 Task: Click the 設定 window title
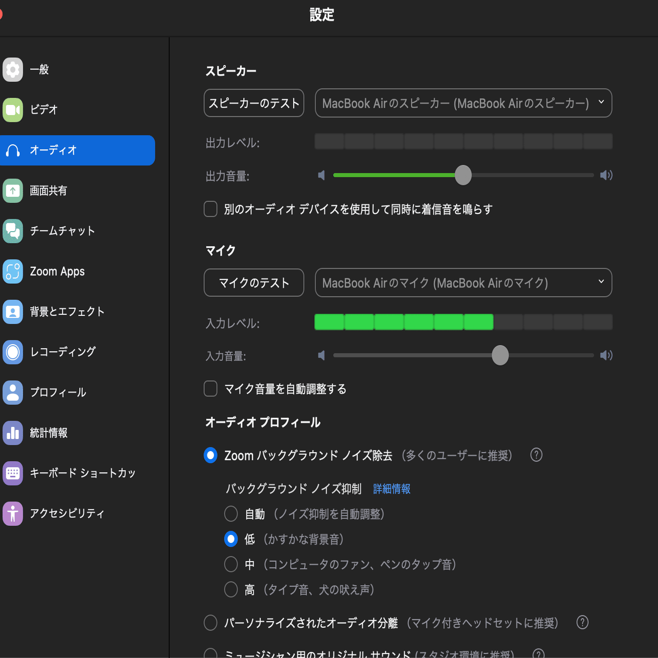tap(322, 15)
